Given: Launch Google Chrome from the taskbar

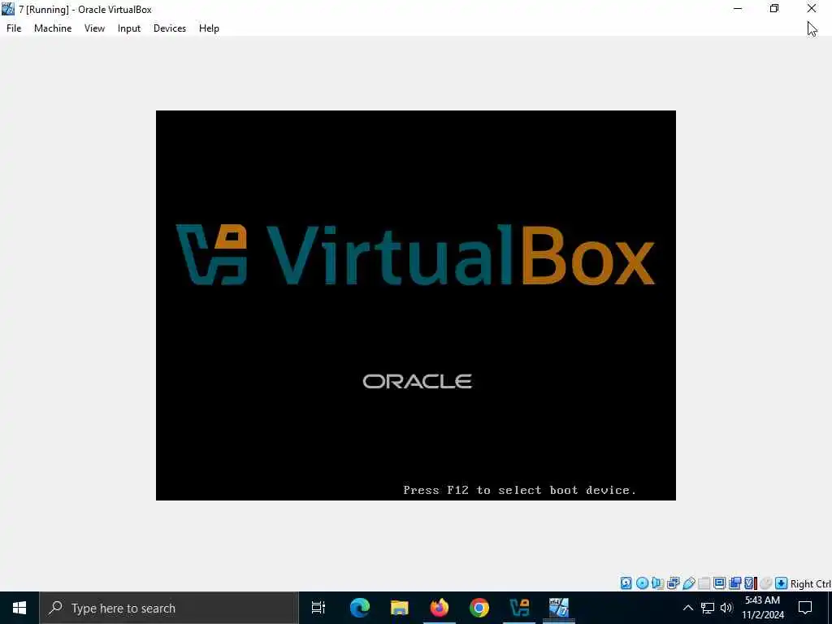Looking at the screenshot, I should (479, 608).
